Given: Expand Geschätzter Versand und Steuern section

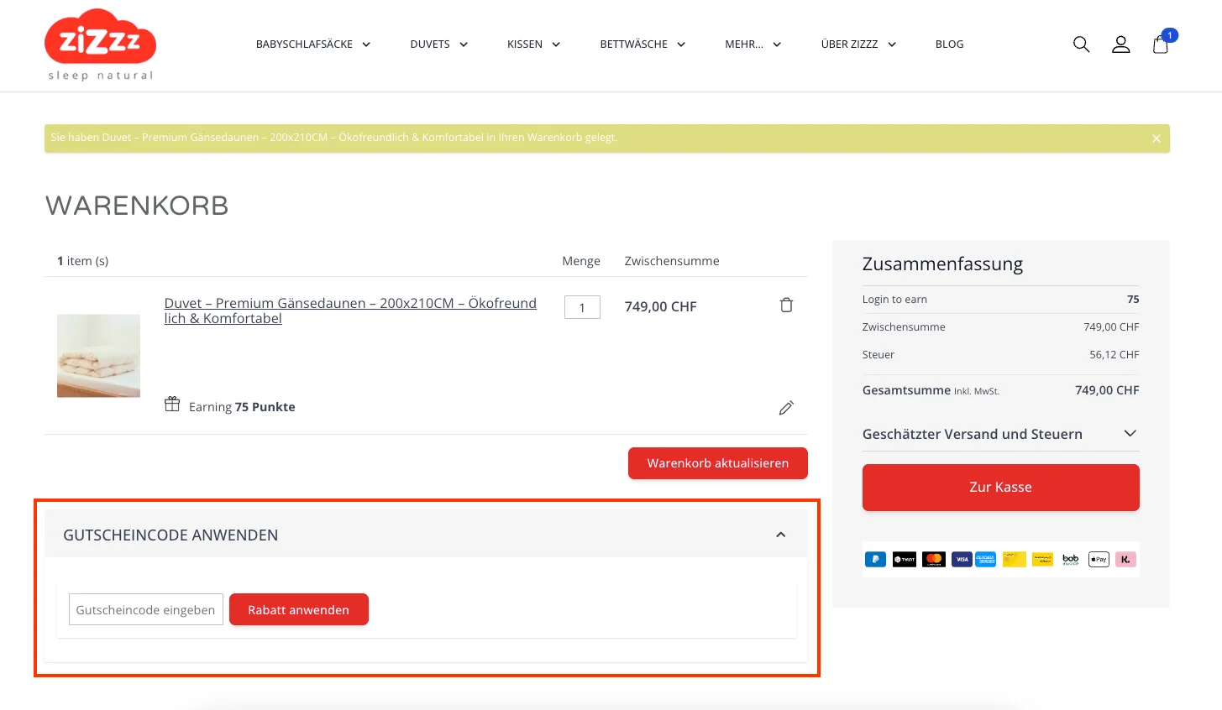Looking at the screenshot, I should pyautogui.click(x=1000, y=434).
